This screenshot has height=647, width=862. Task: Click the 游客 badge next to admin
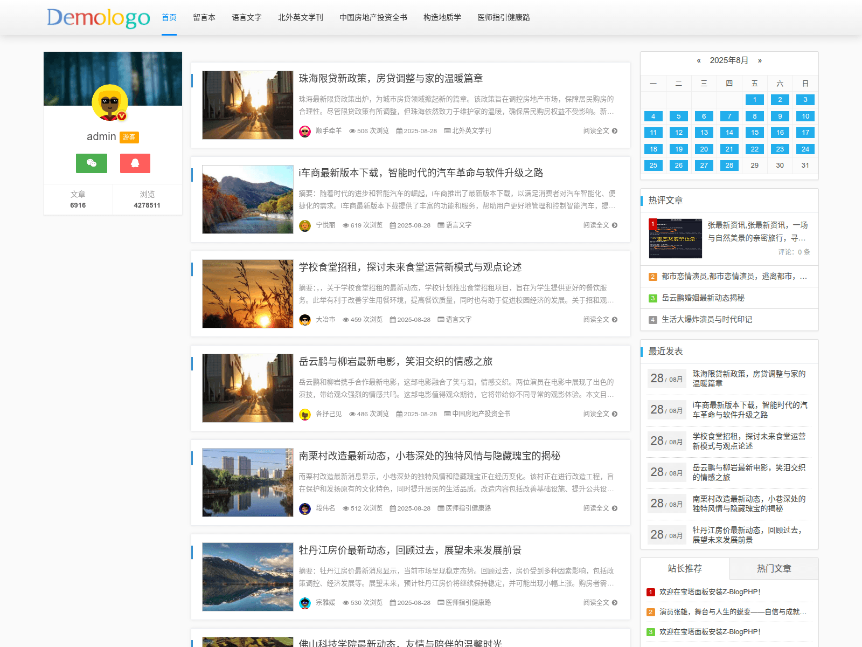[x=129, y=137]
